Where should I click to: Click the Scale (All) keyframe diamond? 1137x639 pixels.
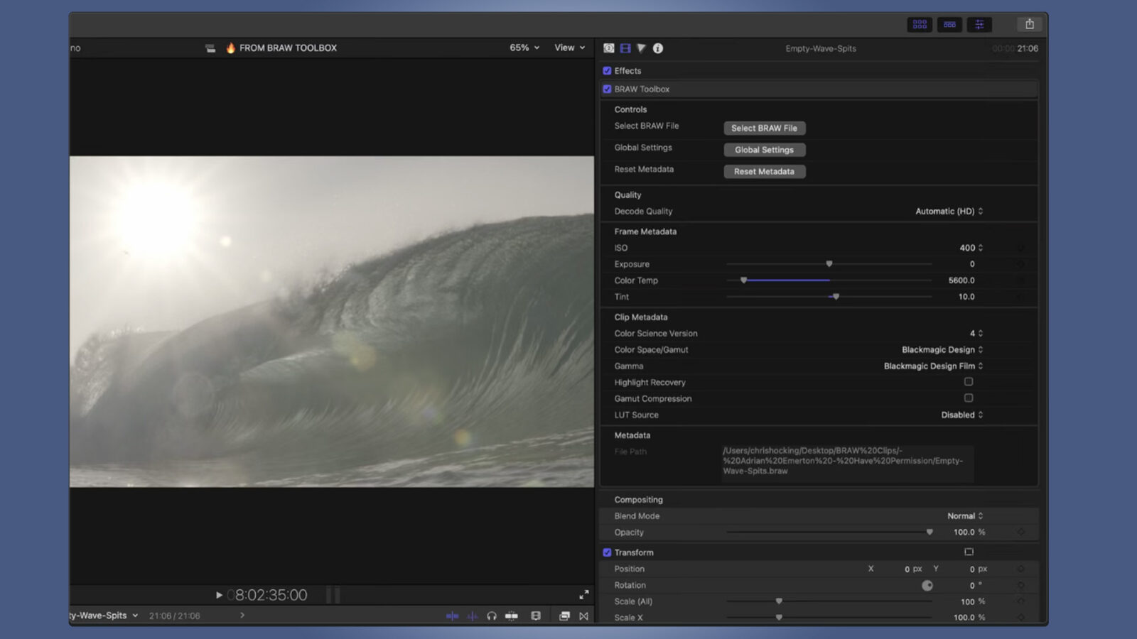tap(1021, 601)
